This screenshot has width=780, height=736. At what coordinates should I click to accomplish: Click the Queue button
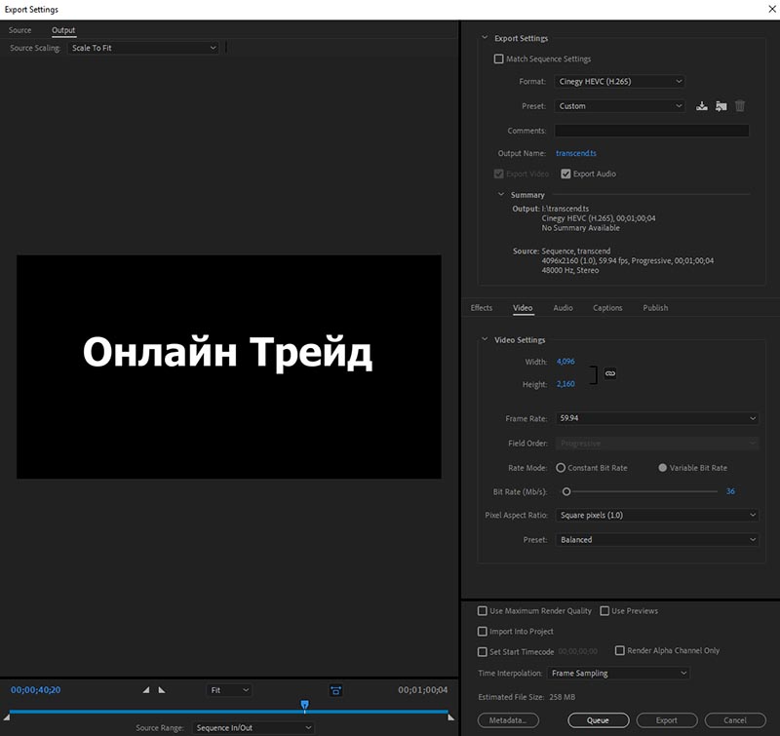(598, 720)
